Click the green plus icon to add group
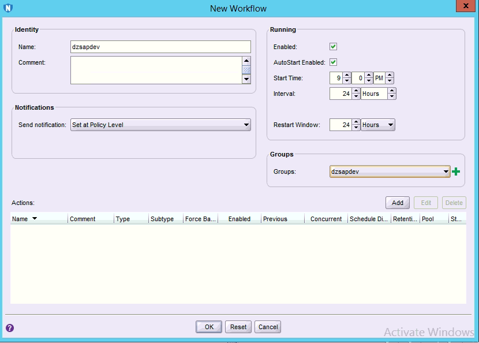This screenshot has width=479, height=343. pos(456,171)
